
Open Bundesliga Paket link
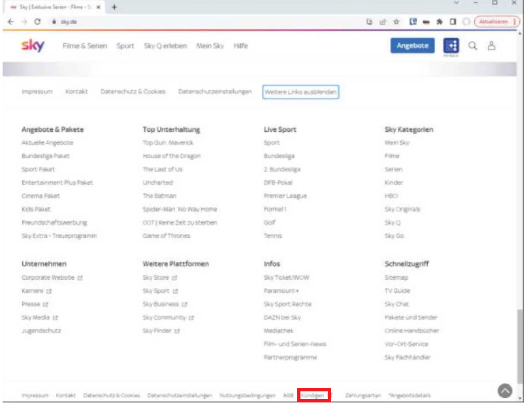pos(45,156)
